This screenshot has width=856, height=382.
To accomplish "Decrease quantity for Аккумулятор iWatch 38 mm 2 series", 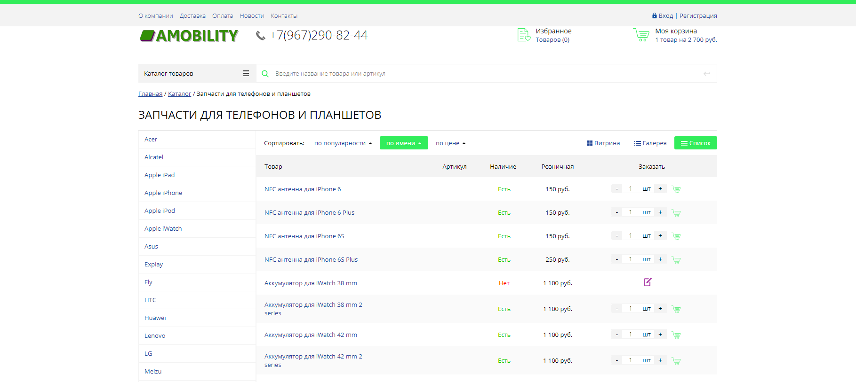I will coord(616,309).
